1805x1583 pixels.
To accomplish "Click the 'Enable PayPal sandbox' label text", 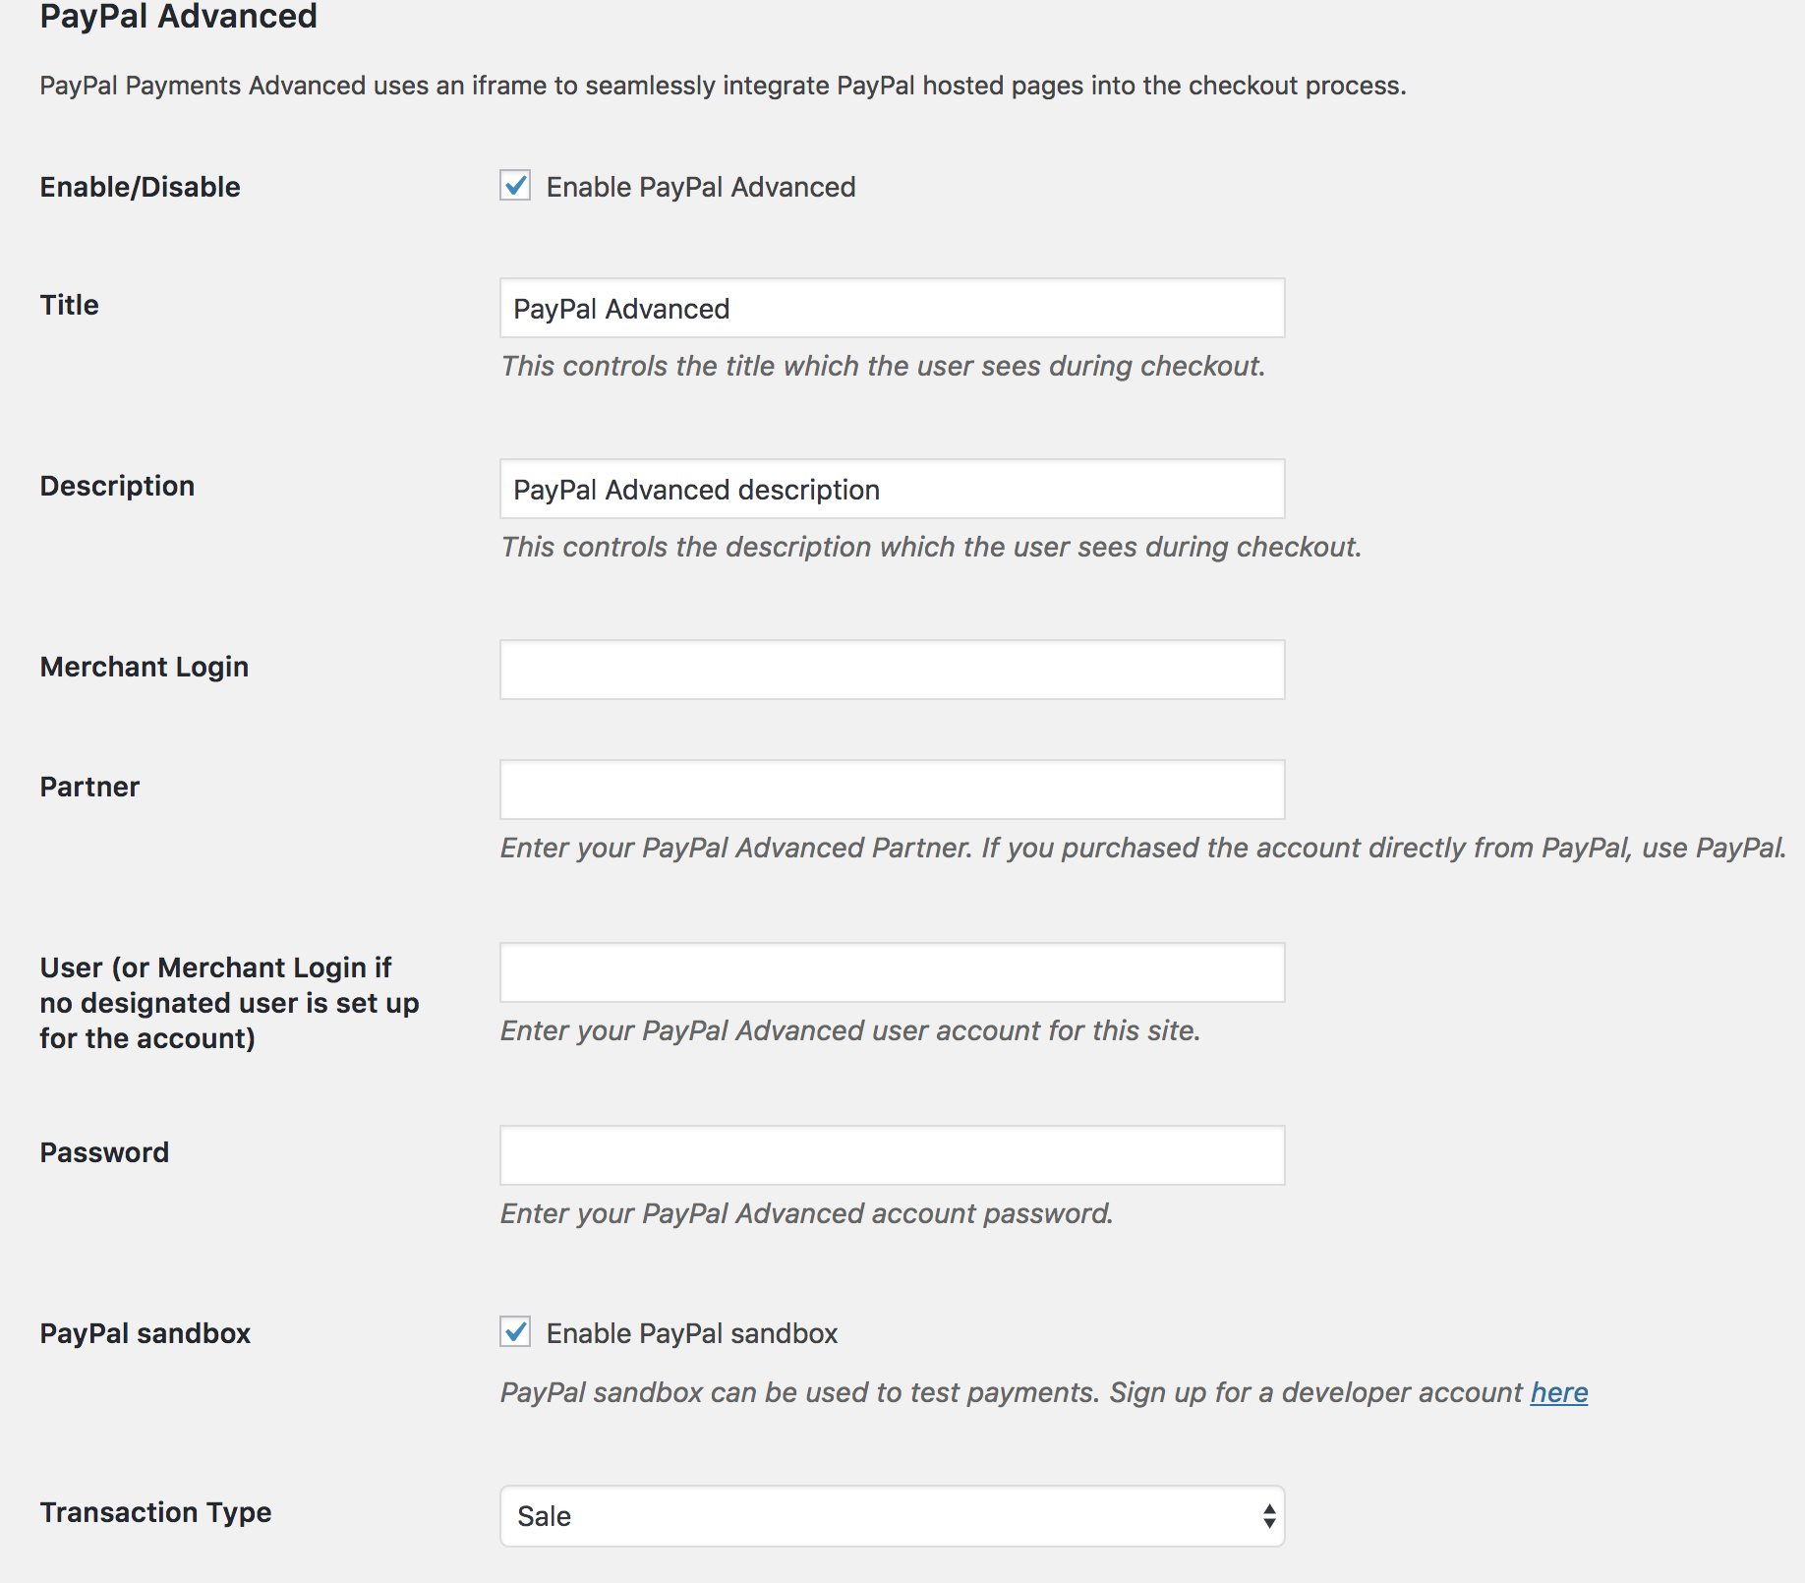I will point(692,1333).
